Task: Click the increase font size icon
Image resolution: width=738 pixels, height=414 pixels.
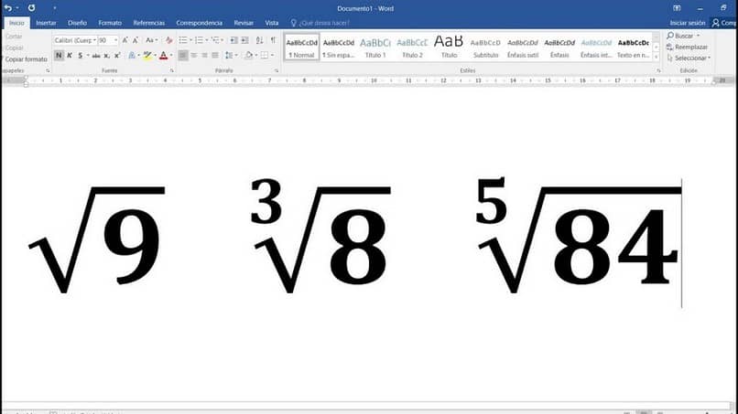Action: pos(125,40)
